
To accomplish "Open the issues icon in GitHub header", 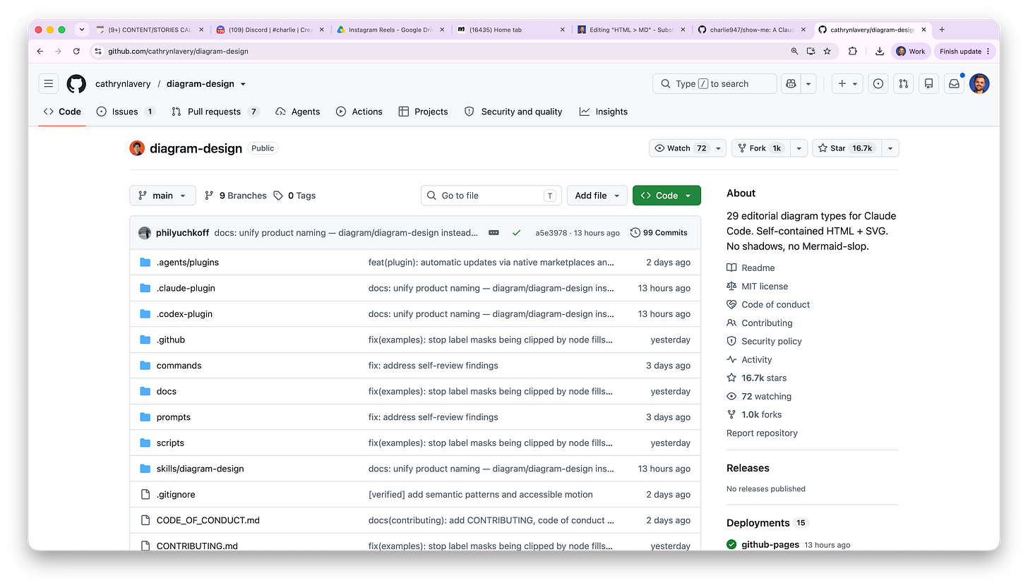I will (x=878, y=83).
